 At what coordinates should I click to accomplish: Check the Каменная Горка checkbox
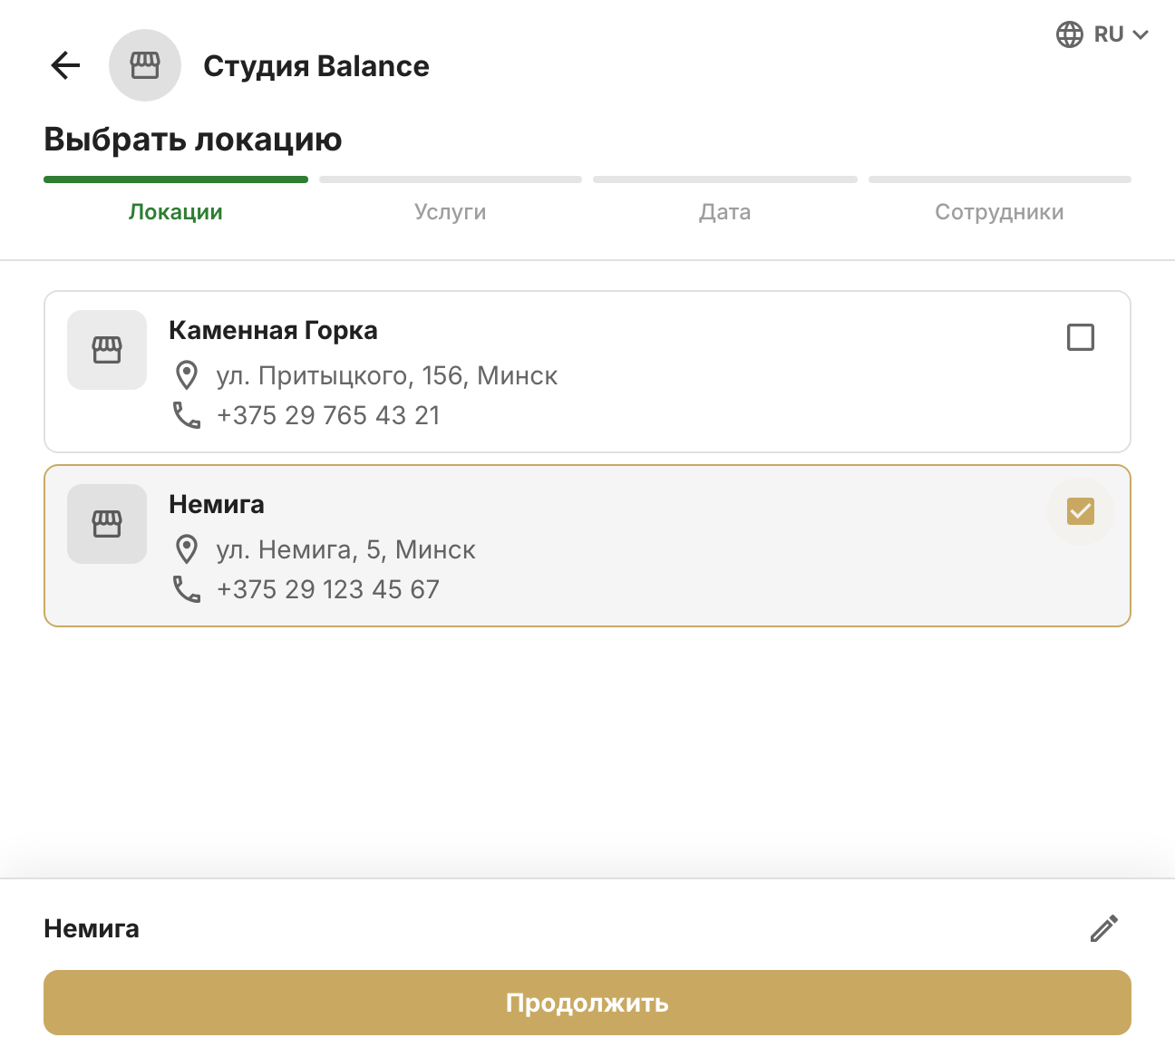(1081, 337)
